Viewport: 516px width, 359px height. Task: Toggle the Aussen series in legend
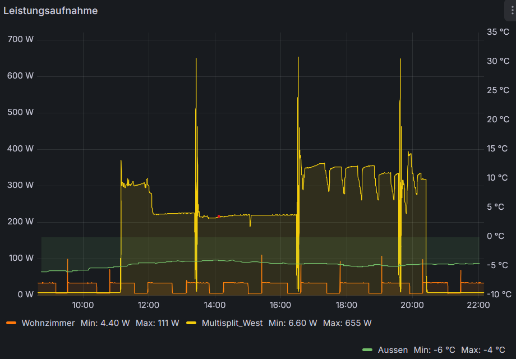pyautogui.click(x=393, y=350)
